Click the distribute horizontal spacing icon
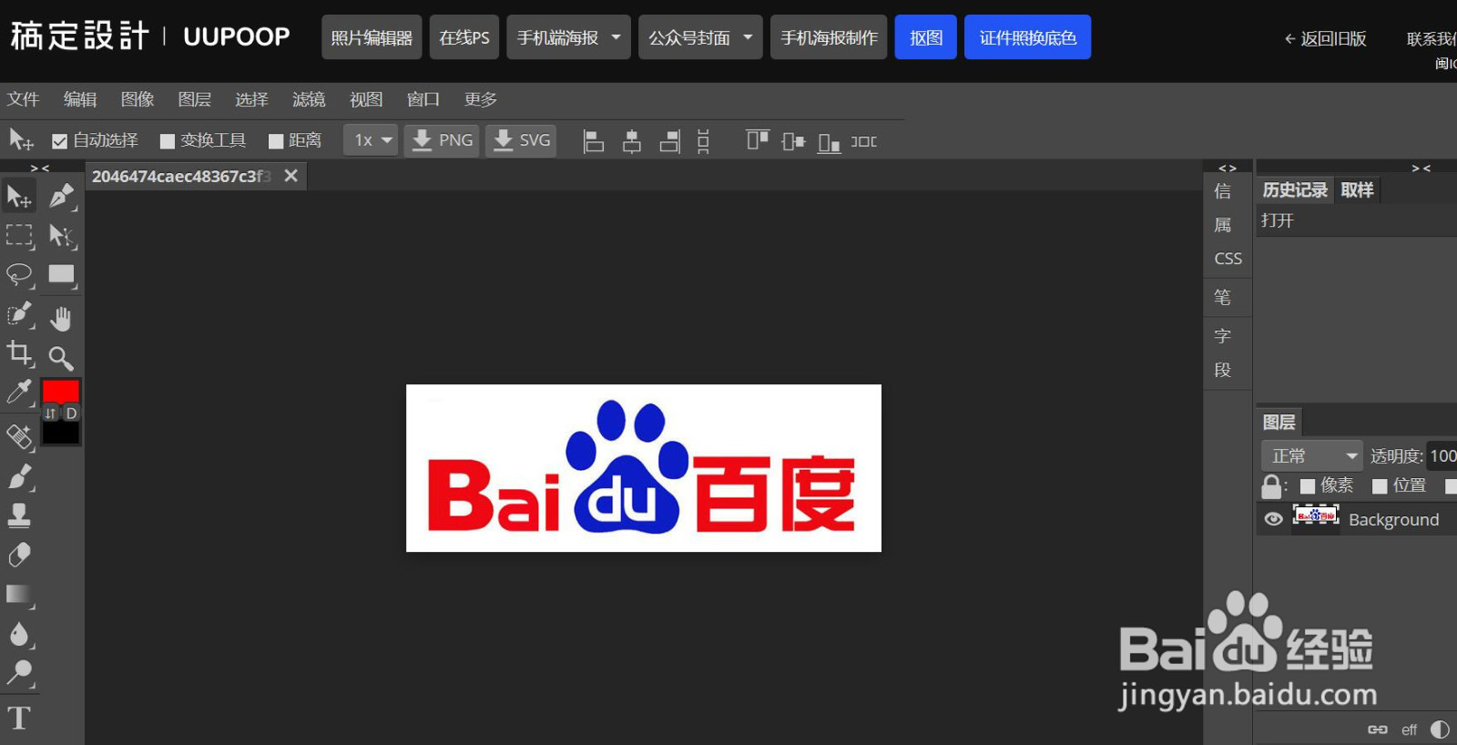 point(864,141)
